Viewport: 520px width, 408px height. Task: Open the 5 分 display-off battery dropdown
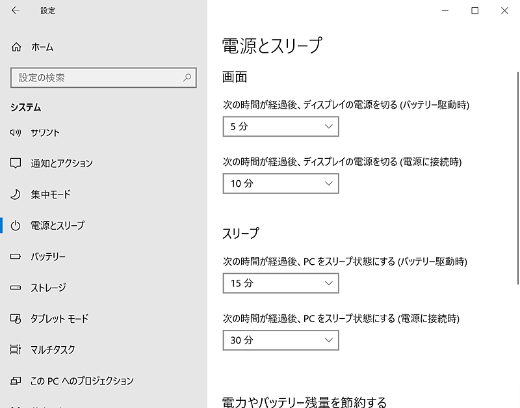(x=280, y=126)
